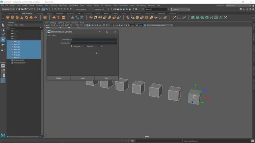Viewport: 255px width, 143px height.
Task: Toggle select by object type mode
Action: pos(43,9)
